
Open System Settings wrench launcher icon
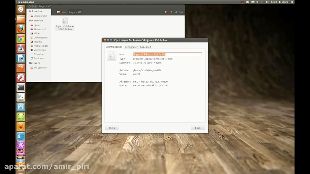click(21, 78)
